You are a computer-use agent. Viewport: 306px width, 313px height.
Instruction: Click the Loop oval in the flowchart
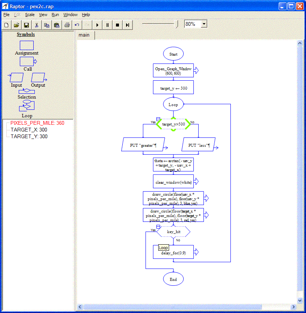[173, 104]
